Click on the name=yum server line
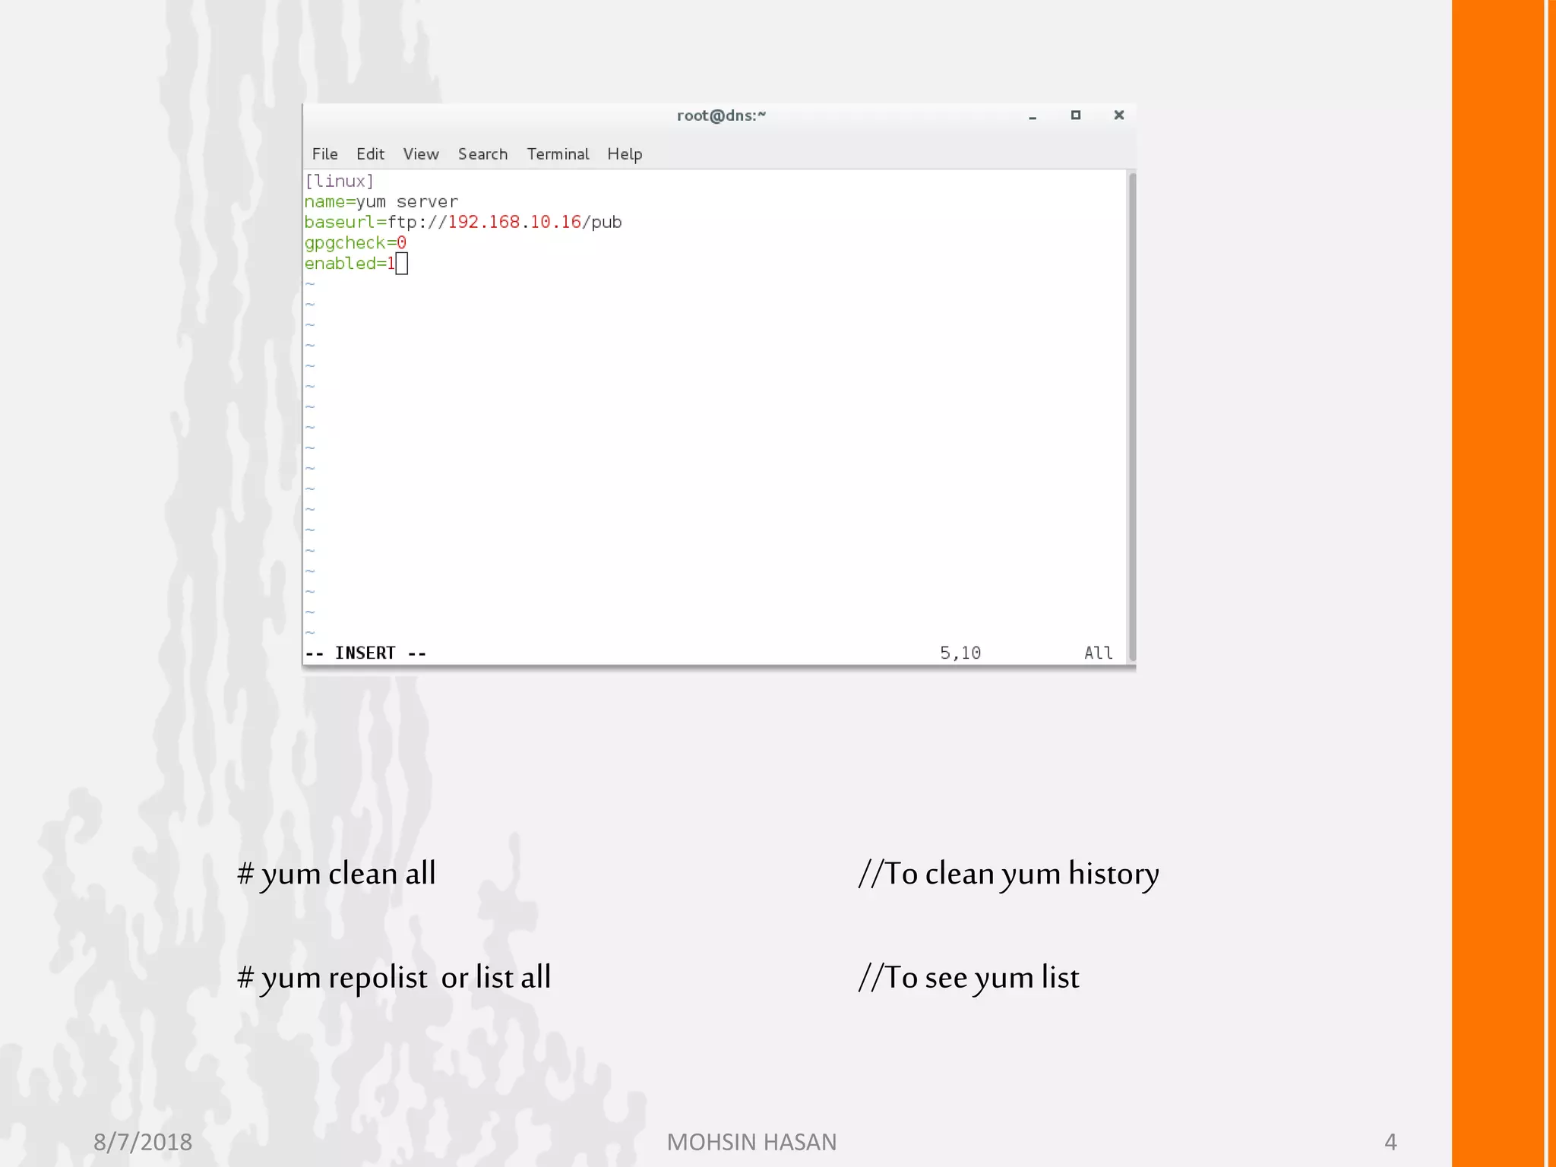This screenshot has width=1556, height=1167. tap(381, 202)
